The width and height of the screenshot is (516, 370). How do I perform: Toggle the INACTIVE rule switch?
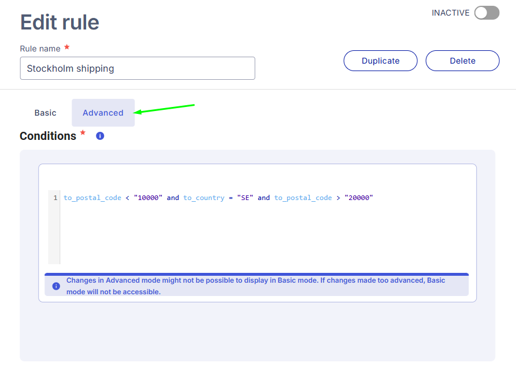487,13
